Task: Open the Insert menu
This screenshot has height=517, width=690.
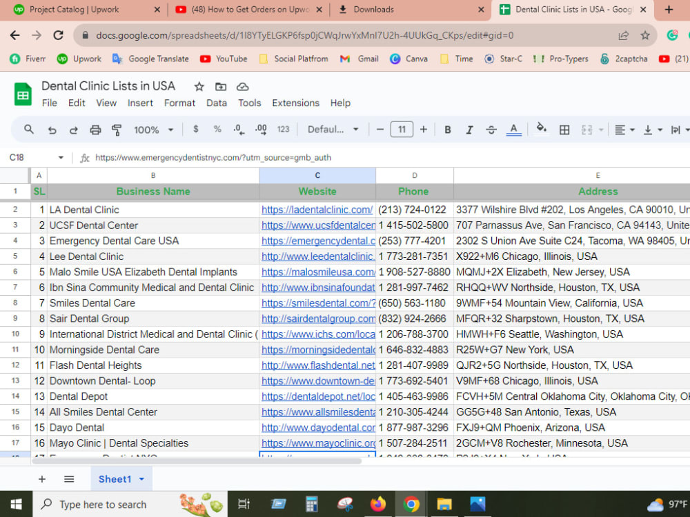Action: (x=140, y=103)
